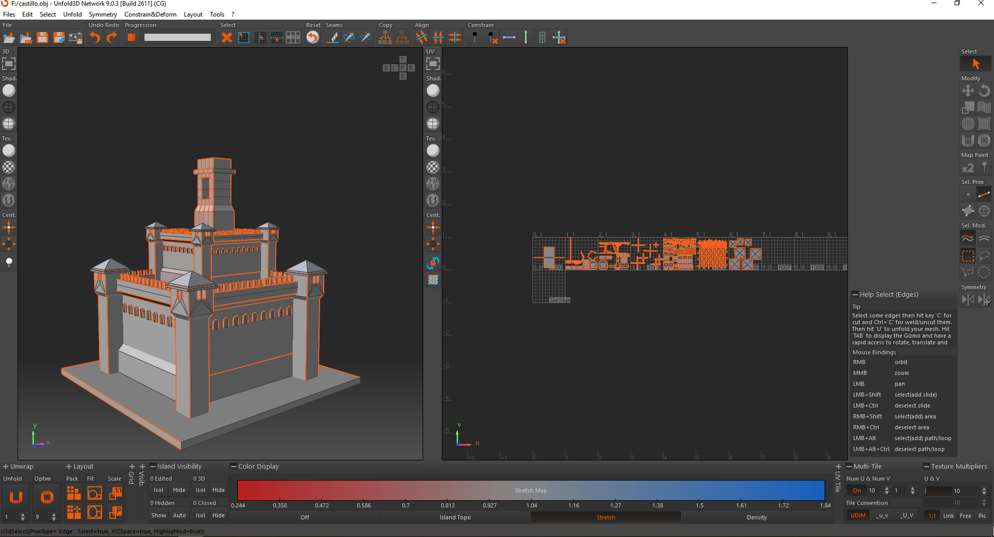Collapse the Island Visibility panel
This screenshot has width=994, height=537.
click(153, 467)
